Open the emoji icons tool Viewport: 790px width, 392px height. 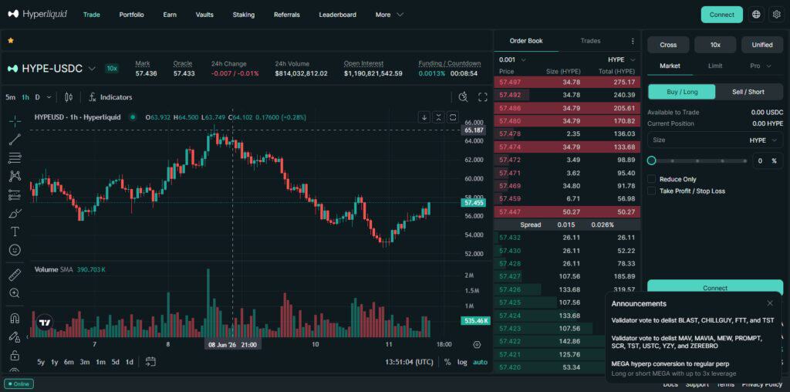point(15,249)
